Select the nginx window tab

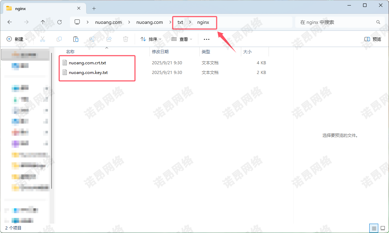click(42, 8)
